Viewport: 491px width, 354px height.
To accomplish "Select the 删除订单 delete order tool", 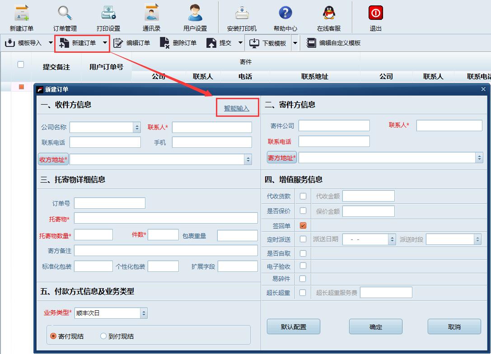I will click(x=184, y=43).
